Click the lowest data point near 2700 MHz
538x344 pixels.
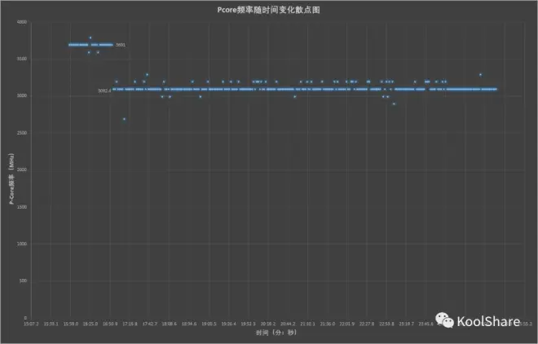(124, 119)
